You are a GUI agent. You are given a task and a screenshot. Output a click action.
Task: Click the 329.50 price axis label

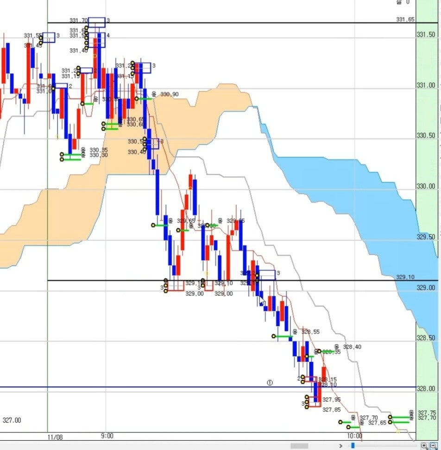coord(426,237)
